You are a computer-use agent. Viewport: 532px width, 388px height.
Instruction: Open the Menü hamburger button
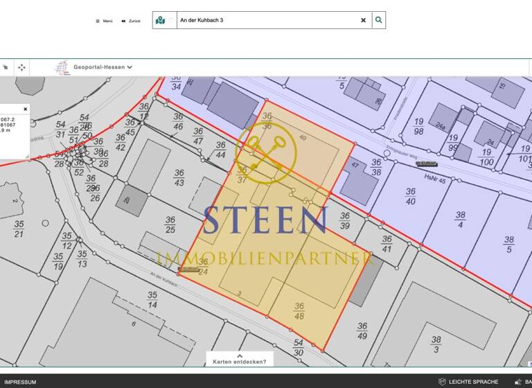coord(104,21)
